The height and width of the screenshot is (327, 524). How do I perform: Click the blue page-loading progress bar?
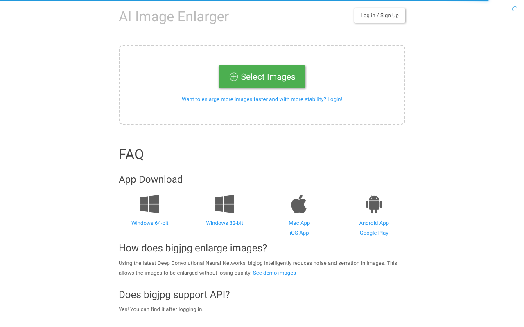pos(244,0)
